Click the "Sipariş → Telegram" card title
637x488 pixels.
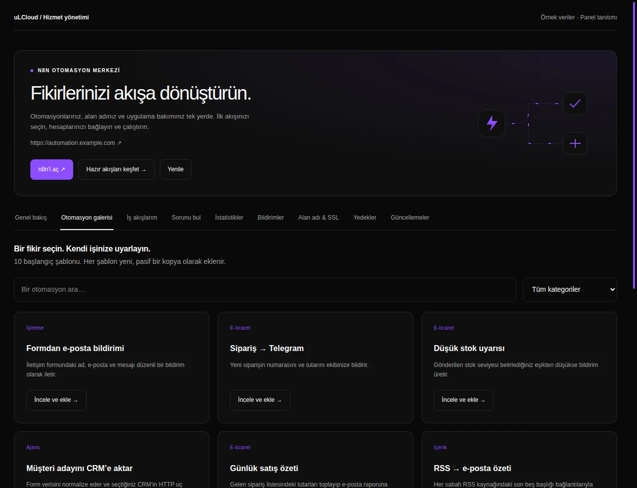[267, 349]
